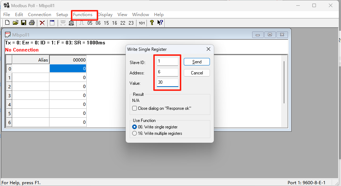Click the Tx = 0: Err = 0 status line
This screenshot has width=341, height=186.
(x=55, y=43)
